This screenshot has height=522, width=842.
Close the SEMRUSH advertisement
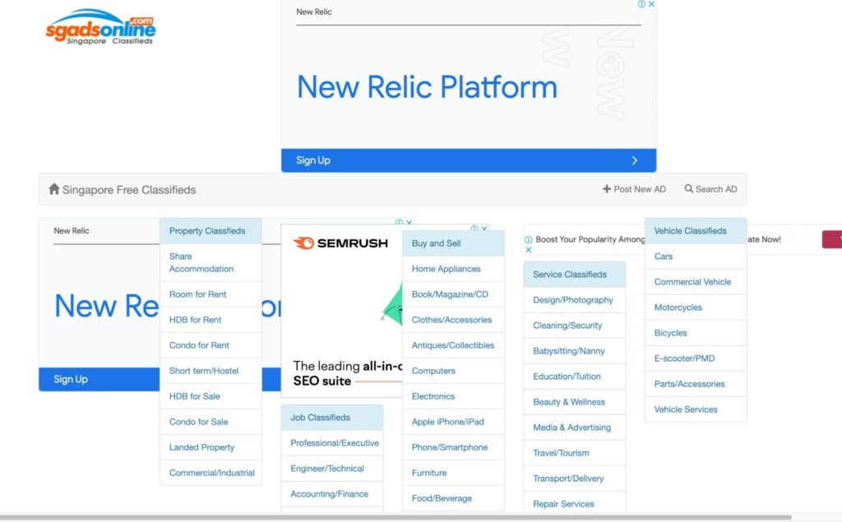[x=484, y=229]
